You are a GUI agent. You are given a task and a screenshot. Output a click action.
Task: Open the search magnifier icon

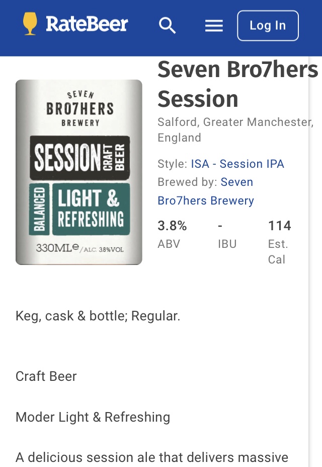[167, 25]
